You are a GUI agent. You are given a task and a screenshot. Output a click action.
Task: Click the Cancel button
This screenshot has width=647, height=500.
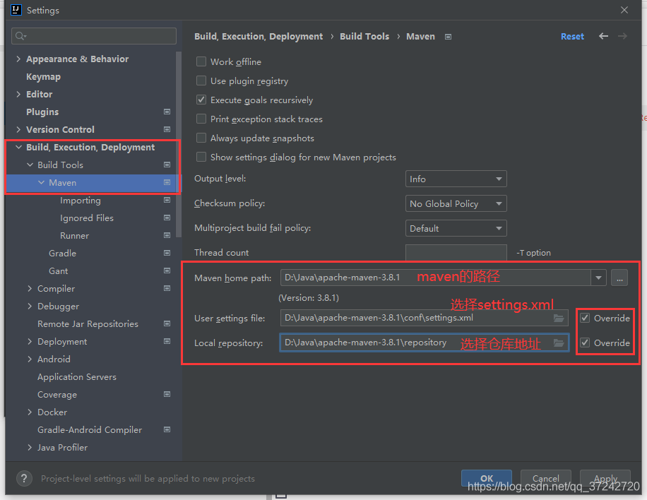pyautogui.click(x=545, y=478)
